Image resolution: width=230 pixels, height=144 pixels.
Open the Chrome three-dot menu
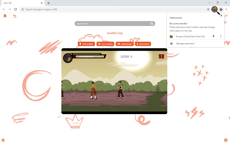[226, 9]
